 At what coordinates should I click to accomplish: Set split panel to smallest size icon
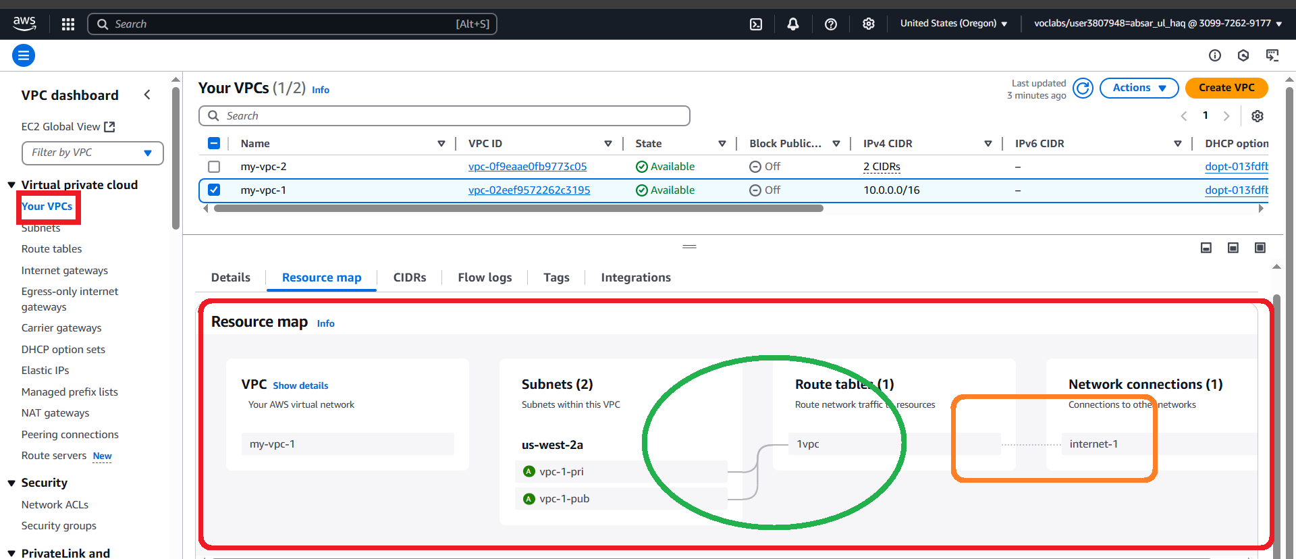click(x=1206, y=248)
